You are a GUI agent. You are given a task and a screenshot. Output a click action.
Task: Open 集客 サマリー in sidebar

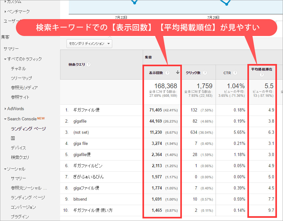[x=11, y=49]
